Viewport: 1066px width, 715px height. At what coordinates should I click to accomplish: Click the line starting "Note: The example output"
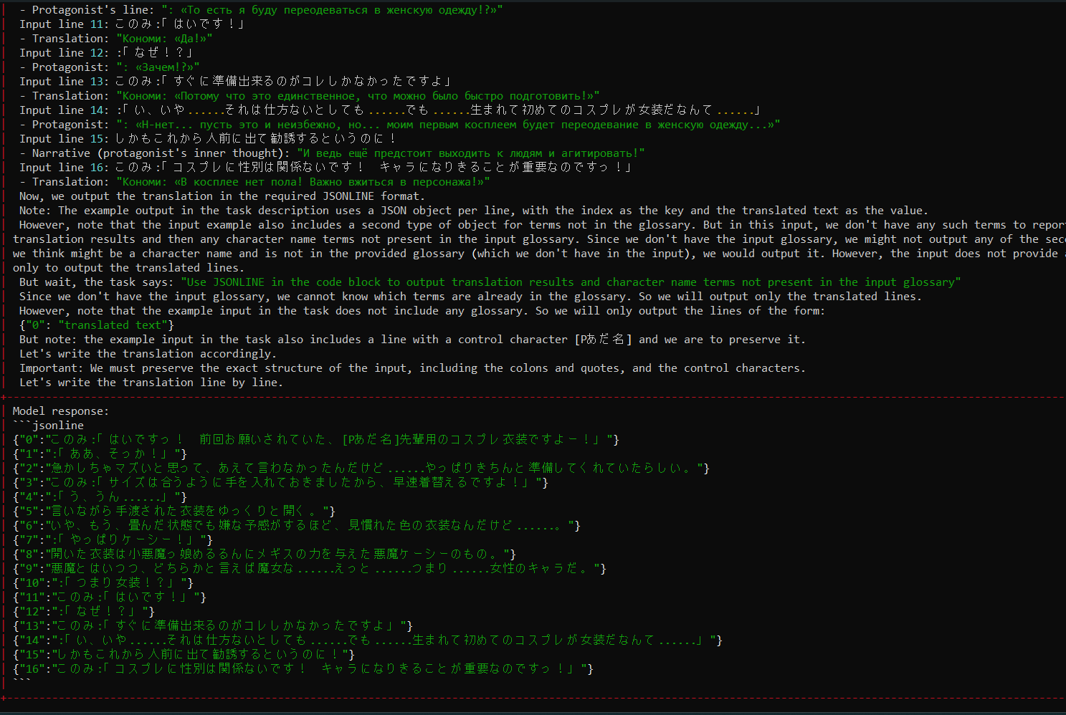(x=474, y=211)
